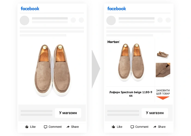Click the 'Замовити цей товар' label

coord(163,92)
